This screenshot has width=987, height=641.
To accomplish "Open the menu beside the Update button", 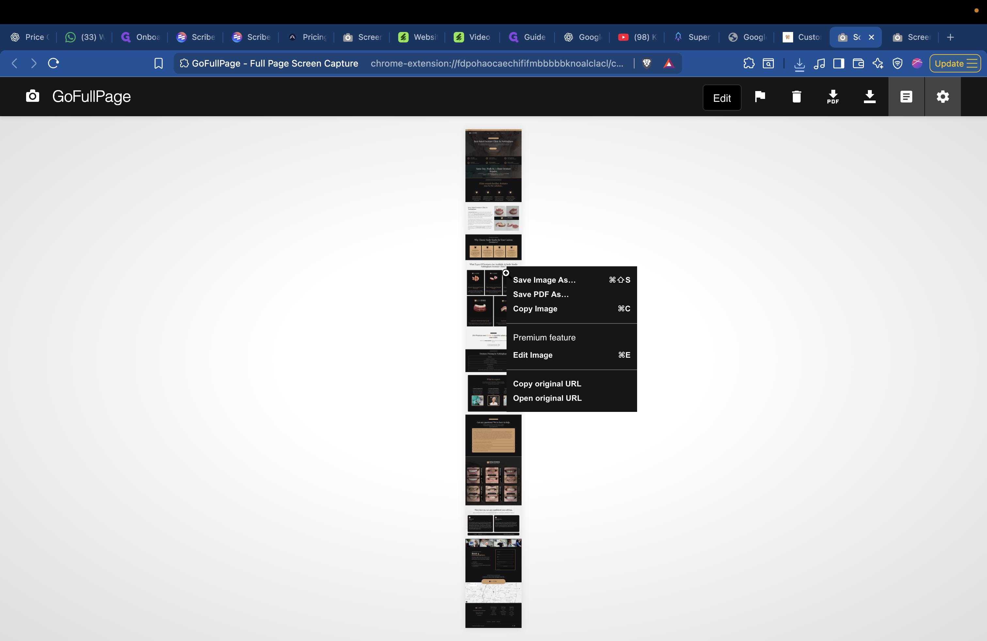I will (x=974, y=63).
